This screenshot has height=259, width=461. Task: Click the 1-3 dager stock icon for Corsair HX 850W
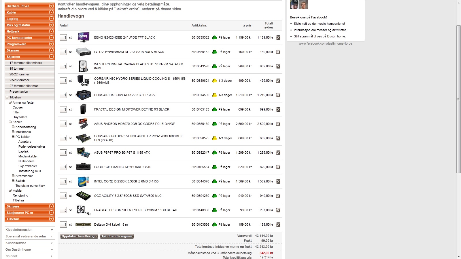coord(214,95)
